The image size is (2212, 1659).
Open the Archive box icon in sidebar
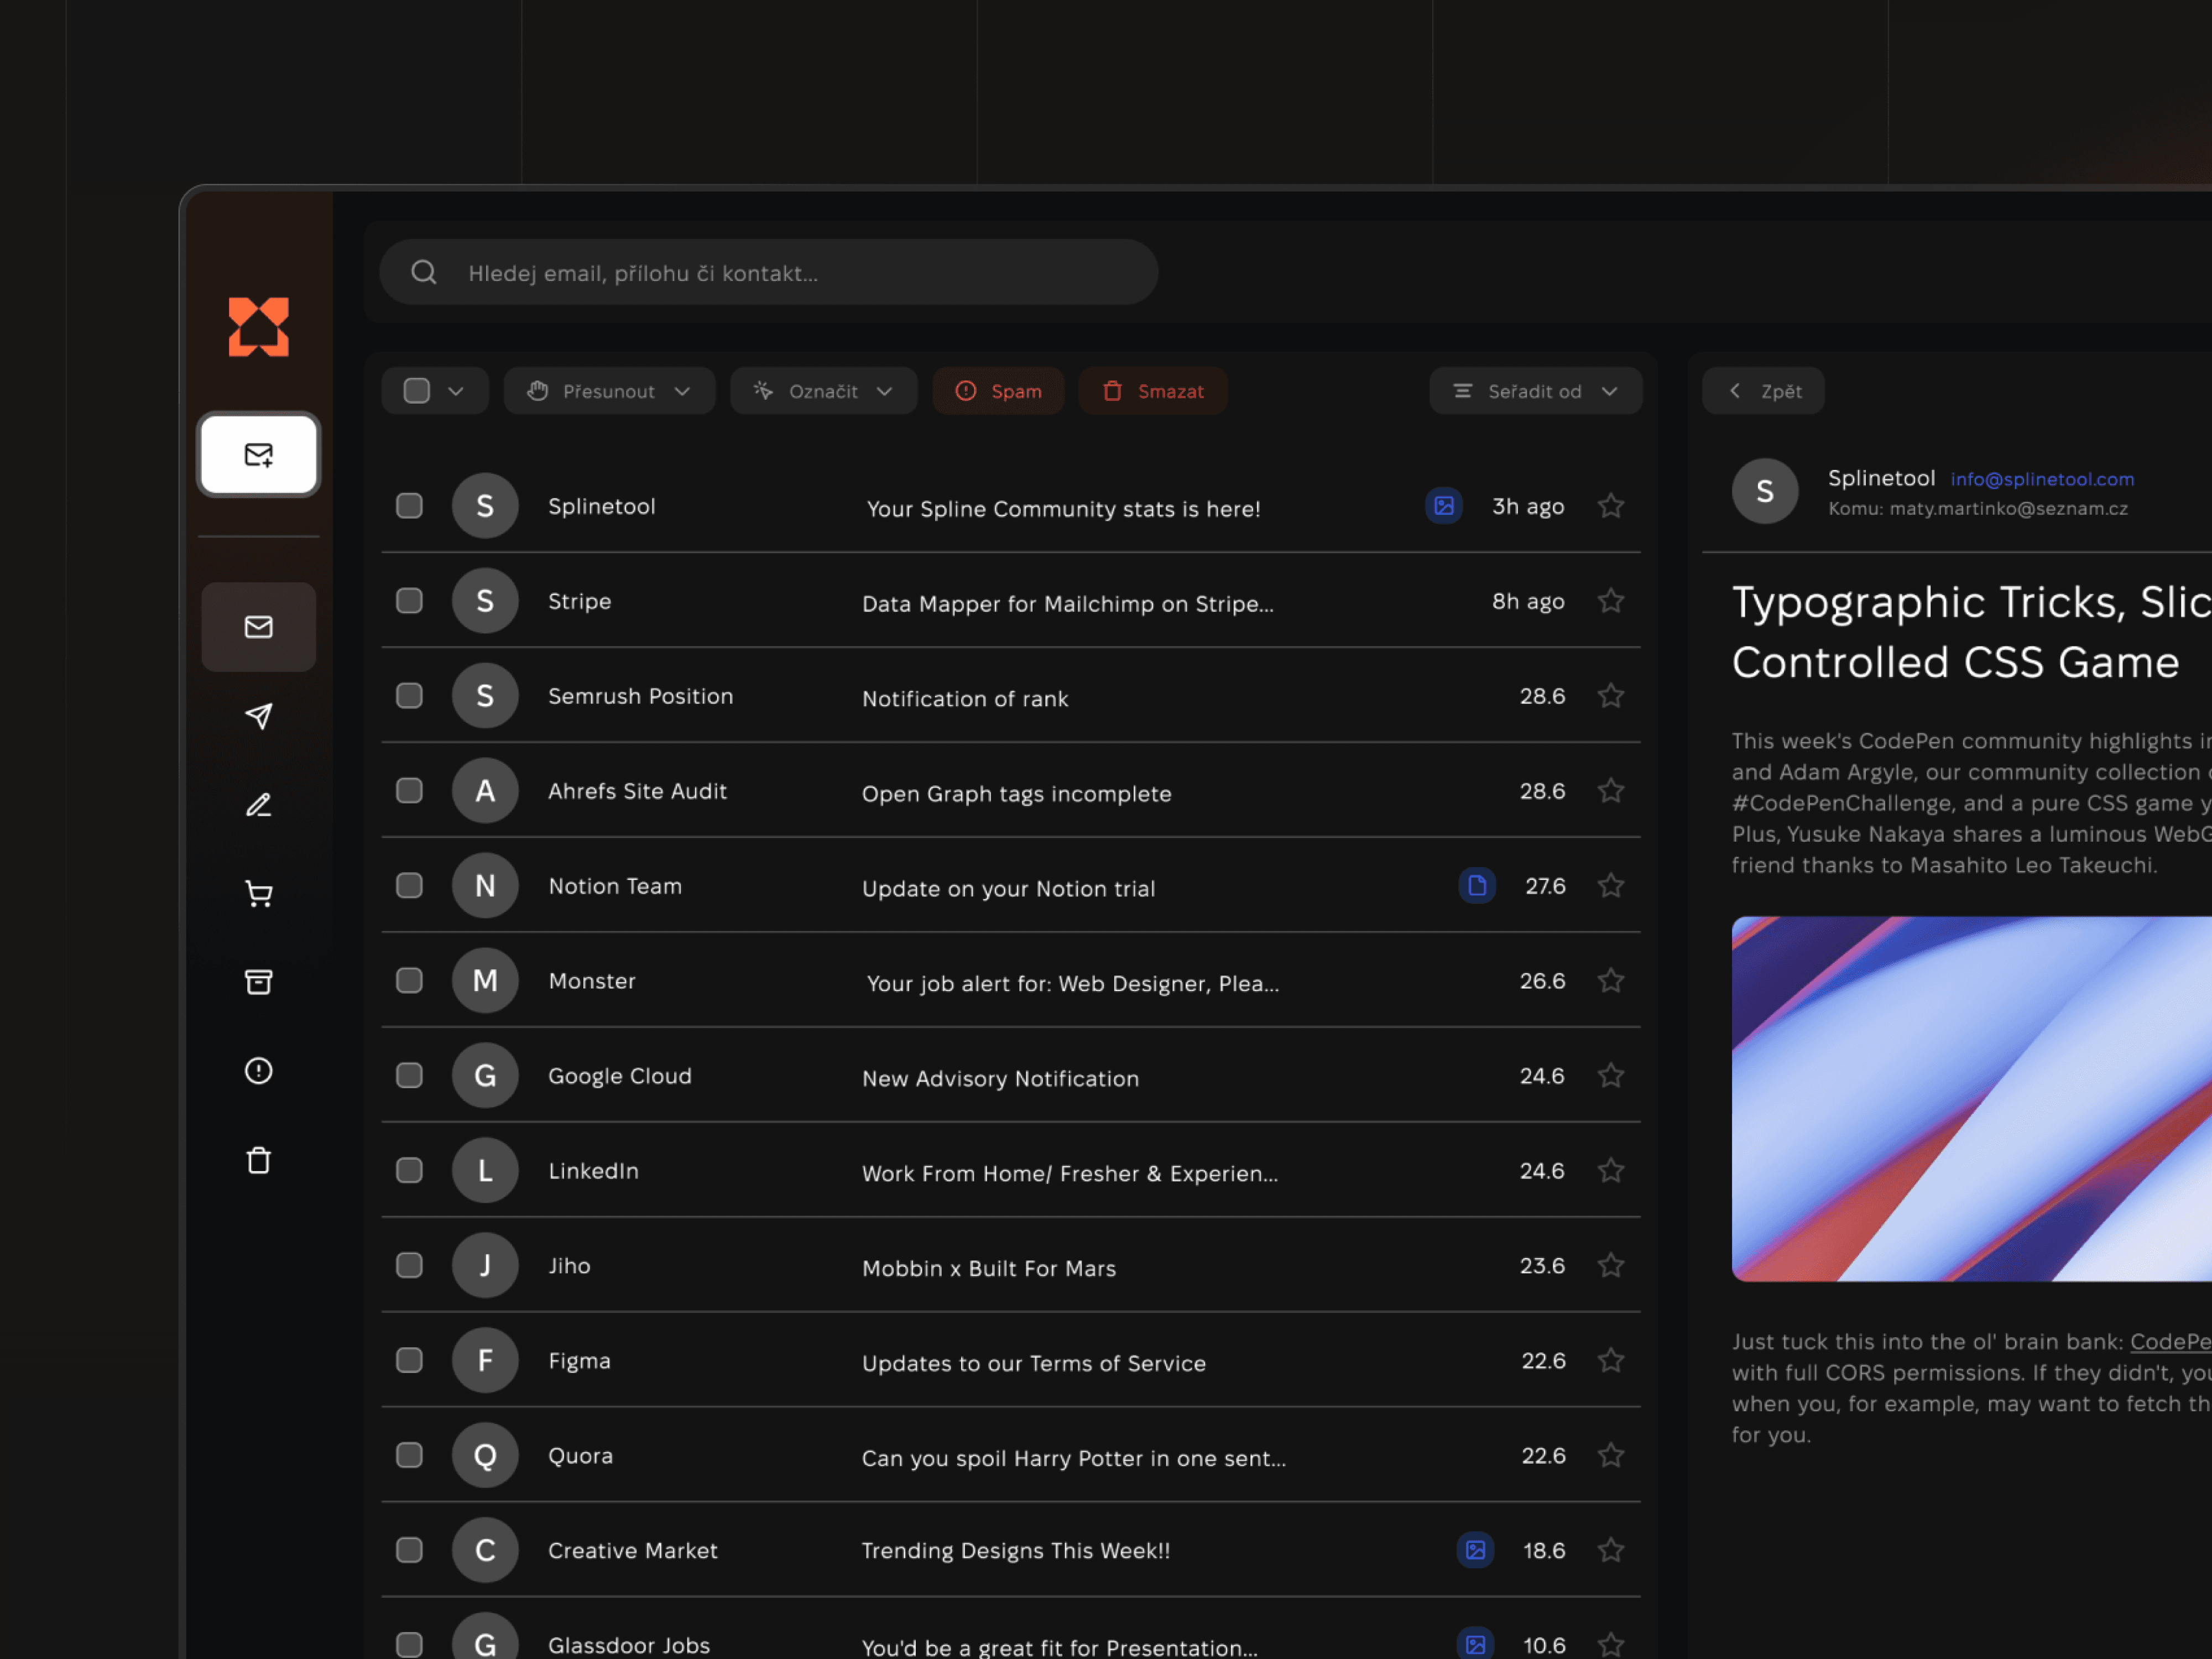tap(258, 982)
